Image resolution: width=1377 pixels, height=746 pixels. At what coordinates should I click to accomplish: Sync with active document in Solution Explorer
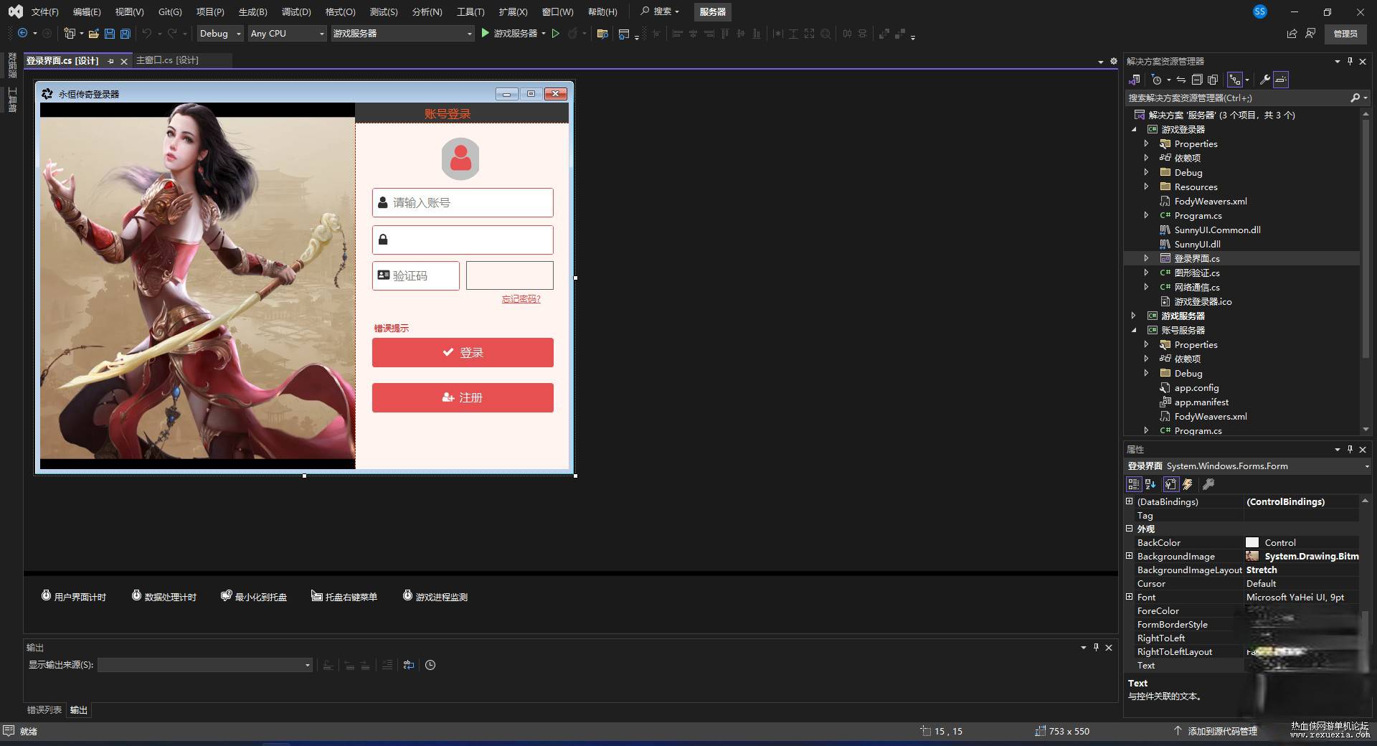[1180, 80]
